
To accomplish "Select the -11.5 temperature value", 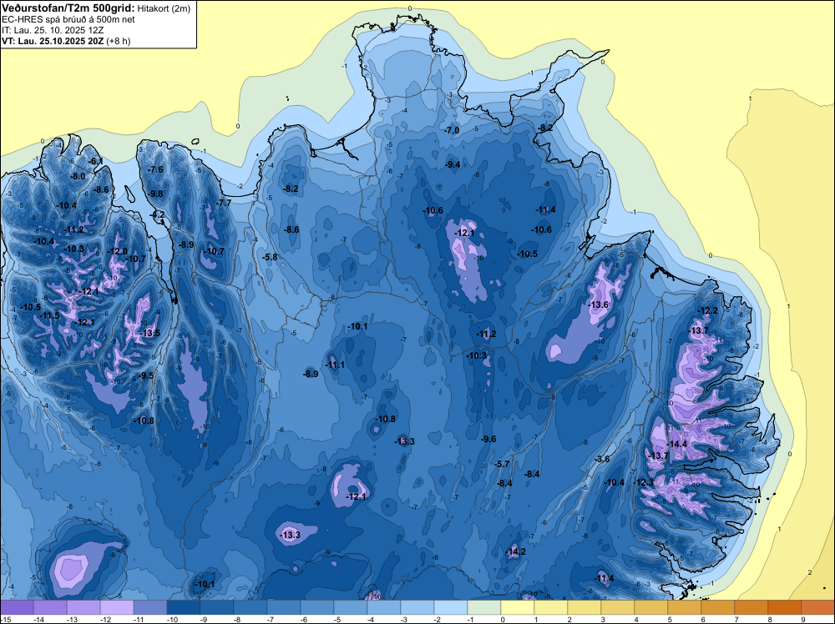I will [50, 315].
